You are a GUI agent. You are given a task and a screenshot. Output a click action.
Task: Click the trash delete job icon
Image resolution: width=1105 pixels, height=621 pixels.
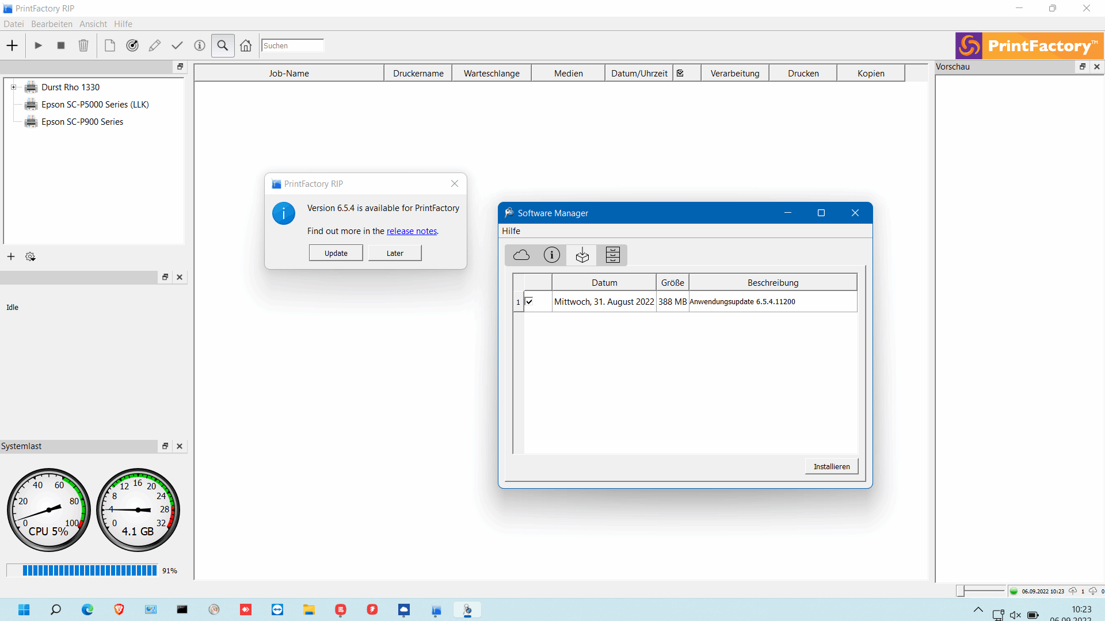coord(83,45)
